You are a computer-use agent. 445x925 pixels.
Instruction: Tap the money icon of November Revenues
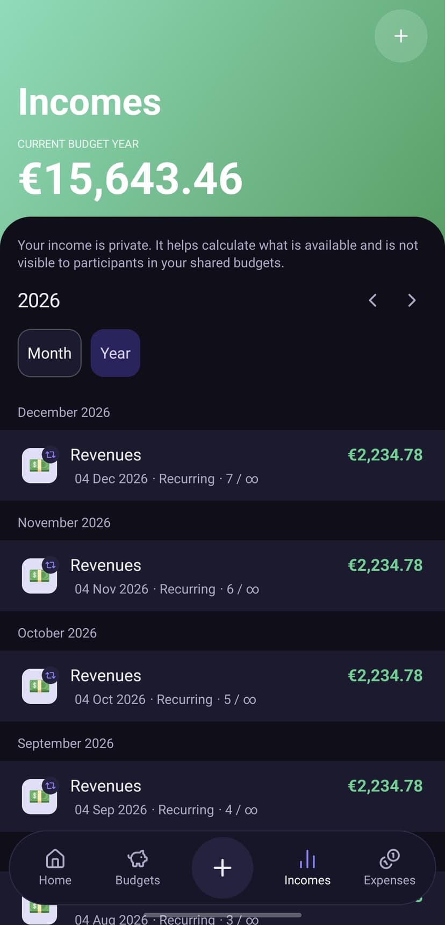(39, 576)
